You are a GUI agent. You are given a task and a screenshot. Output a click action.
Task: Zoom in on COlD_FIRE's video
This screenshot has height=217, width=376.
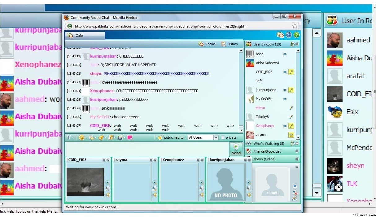[107, 183]
